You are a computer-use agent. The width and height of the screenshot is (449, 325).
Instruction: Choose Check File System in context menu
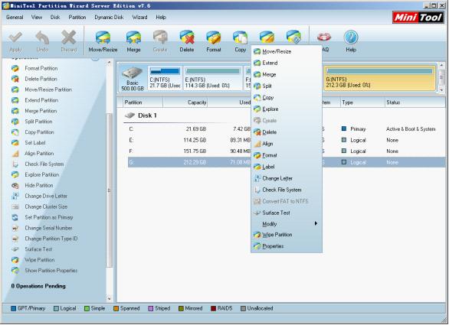287,190
